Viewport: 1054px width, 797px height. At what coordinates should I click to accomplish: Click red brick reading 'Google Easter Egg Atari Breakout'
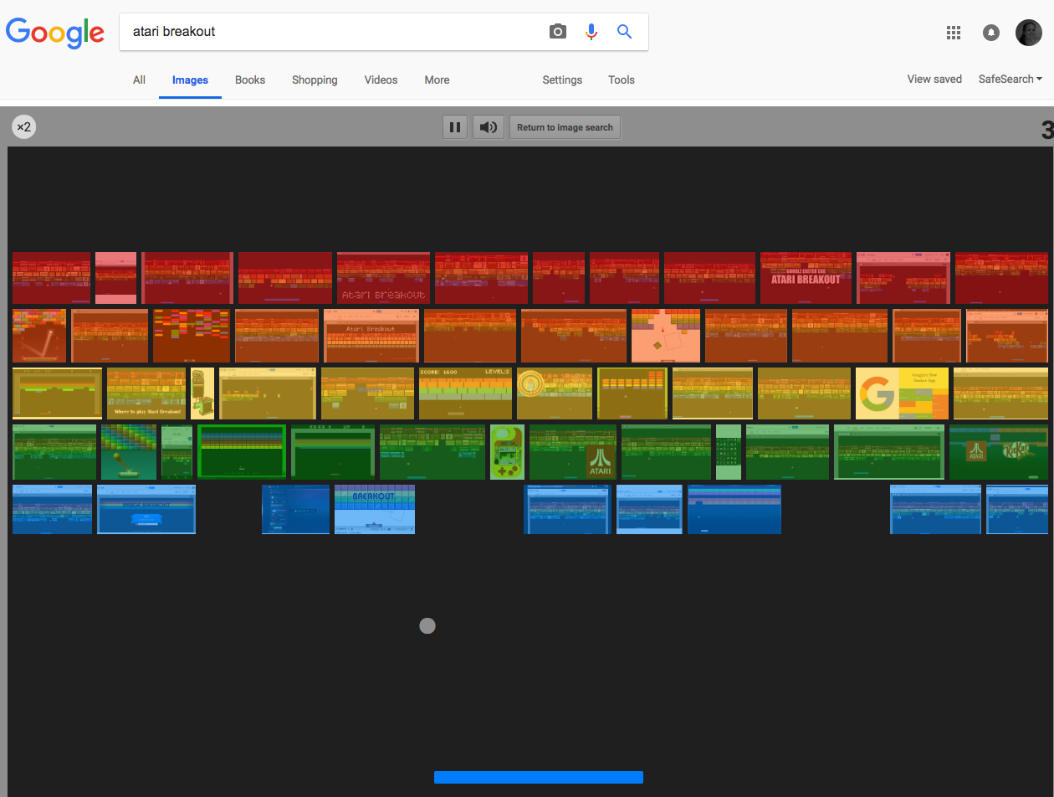[x=806, y=278]
